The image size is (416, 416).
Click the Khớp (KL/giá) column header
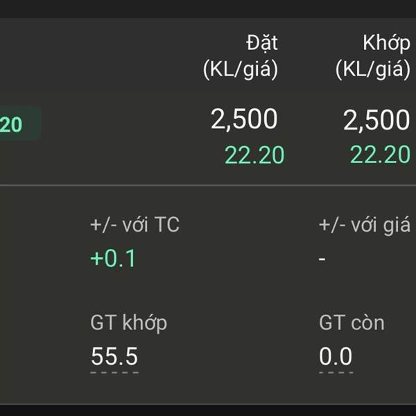(x=373, y=57)
